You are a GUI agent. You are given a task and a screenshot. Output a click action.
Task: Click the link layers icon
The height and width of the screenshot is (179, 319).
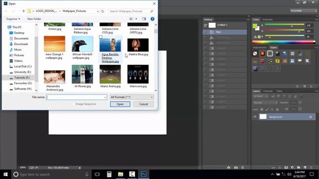click(x=274, y=168)
